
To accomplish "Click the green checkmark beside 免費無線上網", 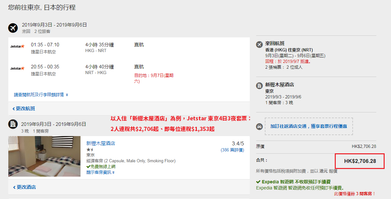I will (88, 167).
